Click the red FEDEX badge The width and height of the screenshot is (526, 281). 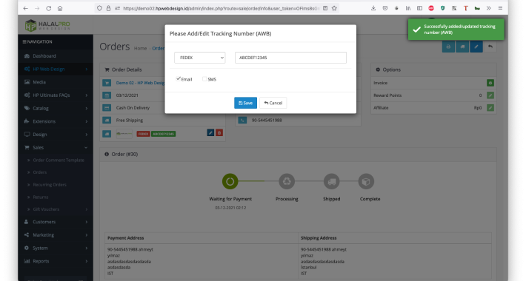143,134
